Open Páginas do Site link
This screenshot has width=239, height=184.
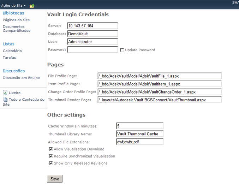(16, 20)
